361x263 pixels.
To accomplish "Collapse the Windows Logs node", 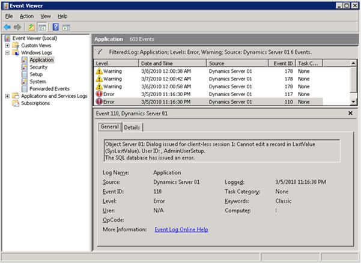I will tap(7, 52).
